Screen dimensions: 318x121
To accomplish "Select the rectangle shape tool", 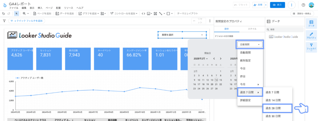I will [168, 14].
